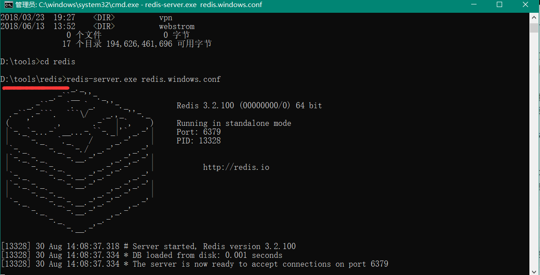540x275 pixels.
Task: Close the cmd.exe redis-server window
Action: pos(525,5)
